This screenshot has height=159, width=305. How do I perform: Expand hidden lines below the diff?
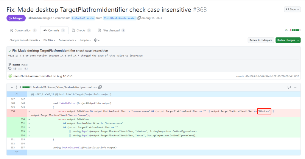click(17, 152)
